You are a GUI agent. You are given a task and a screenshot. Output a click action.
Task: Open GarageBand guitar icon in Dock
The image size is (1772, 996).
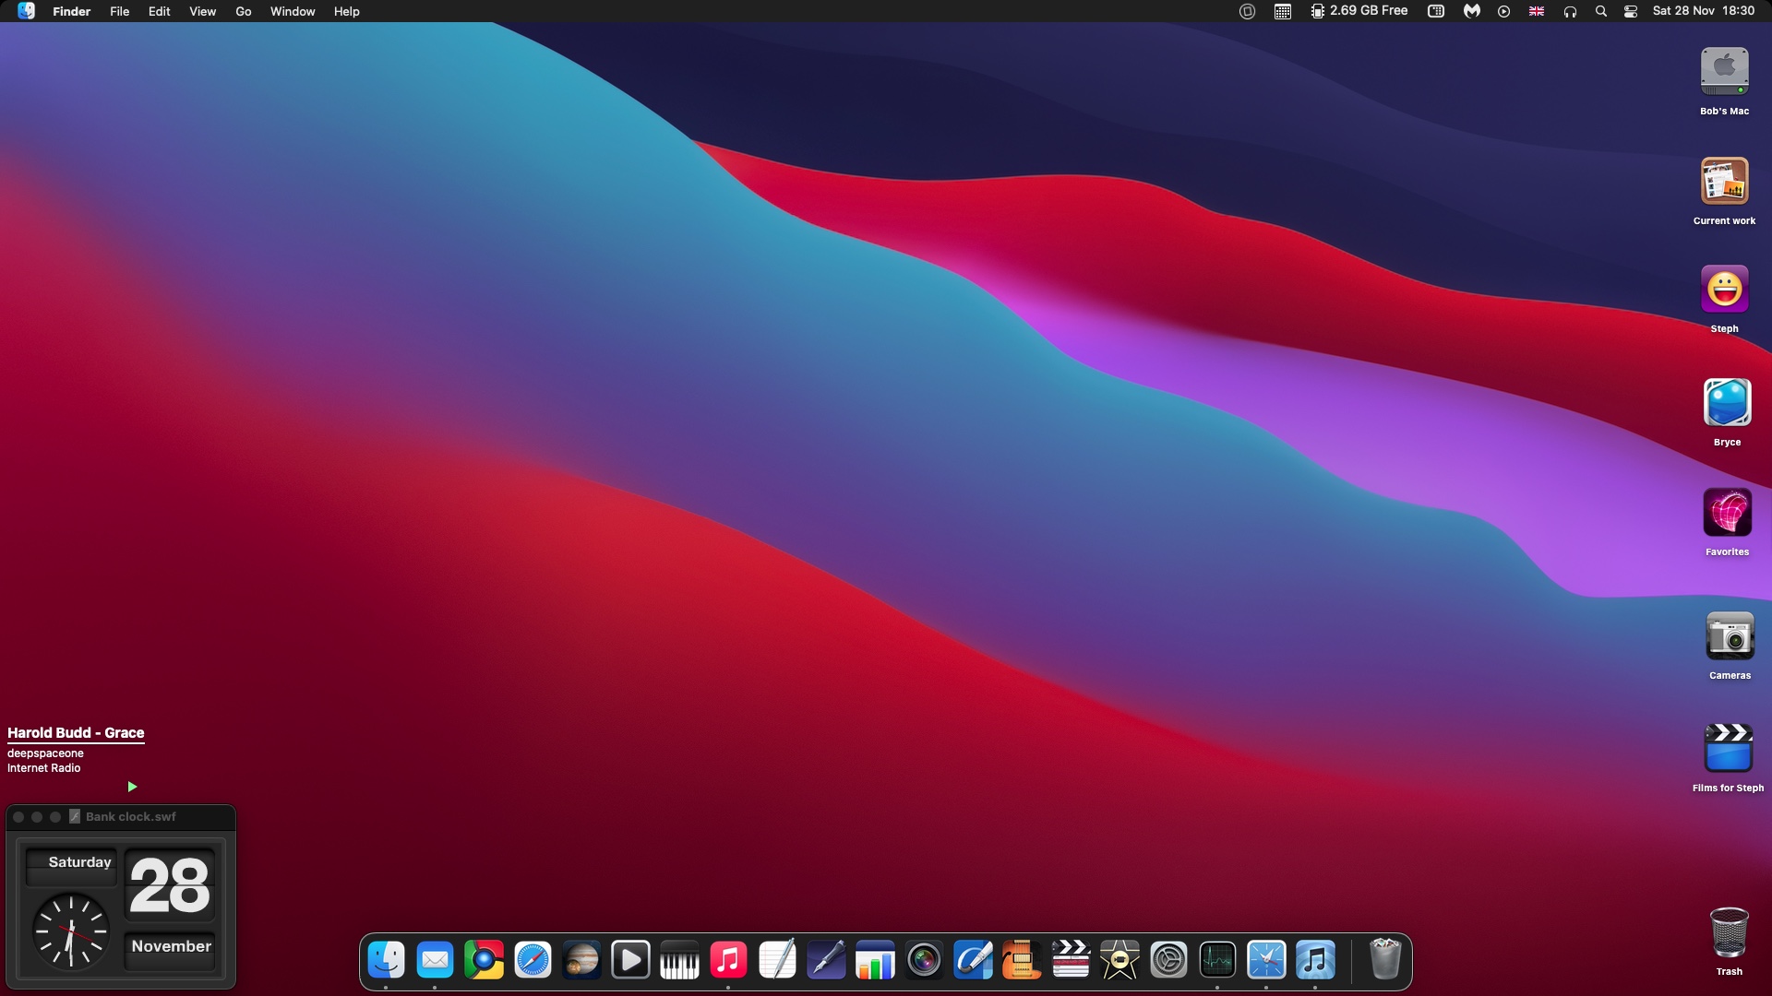(x=1022, y=961)
